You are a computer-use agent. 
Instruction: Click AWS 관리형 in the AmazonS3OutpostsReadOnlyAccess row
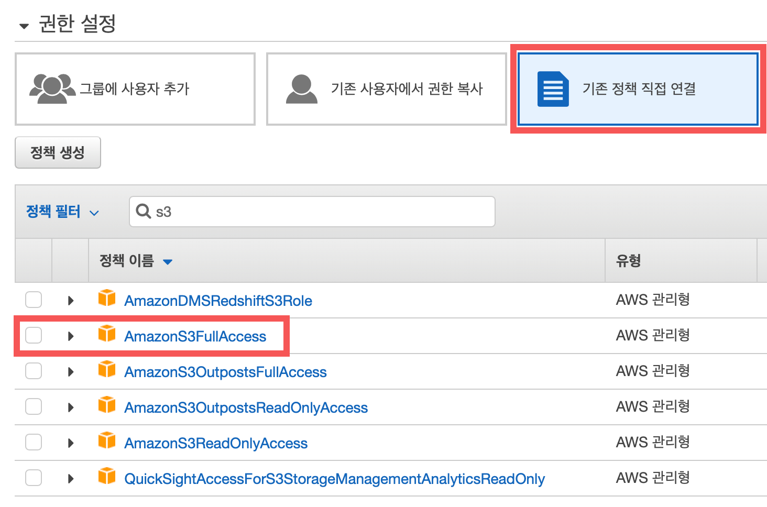click(x=653, y=406)
